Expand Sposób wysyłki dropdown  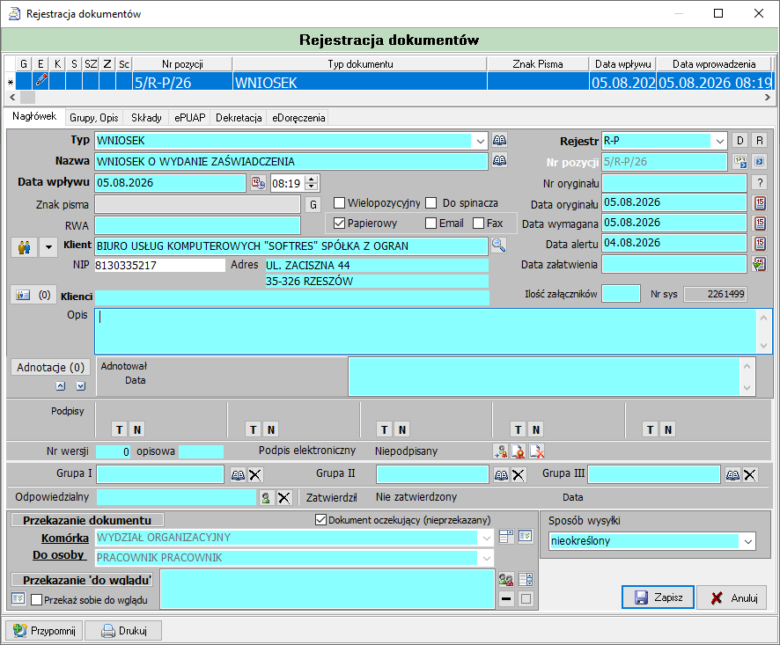(748, 541)
